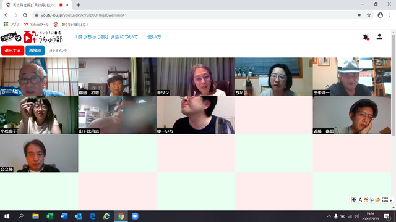Click camera permission icon in address bar
Screen dimensions: 396x222
click(x=359, y=15)
